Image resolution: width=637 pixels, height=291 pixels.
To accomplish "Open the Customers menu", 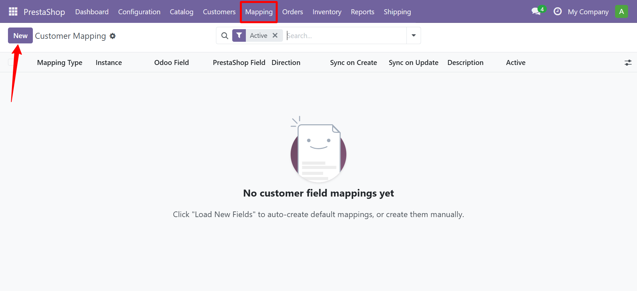I will tap(219, 12).
